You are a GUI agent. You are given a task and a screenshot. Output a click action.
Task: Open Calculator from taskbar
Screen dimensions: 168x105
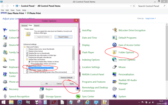45,102
